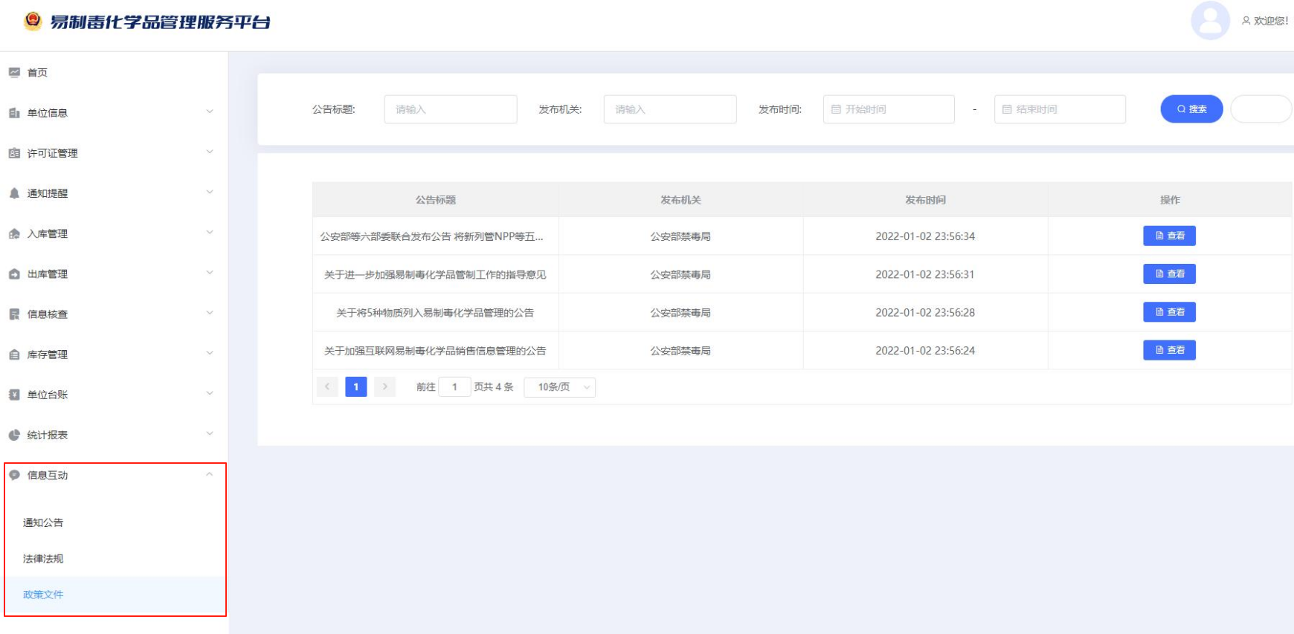1294x634 pixels.
Task: Click the police badge logo icon
Action: (x=33, y=21)
